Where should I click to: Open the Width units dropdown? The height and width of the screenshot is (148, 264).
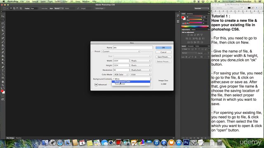[141, 61]
